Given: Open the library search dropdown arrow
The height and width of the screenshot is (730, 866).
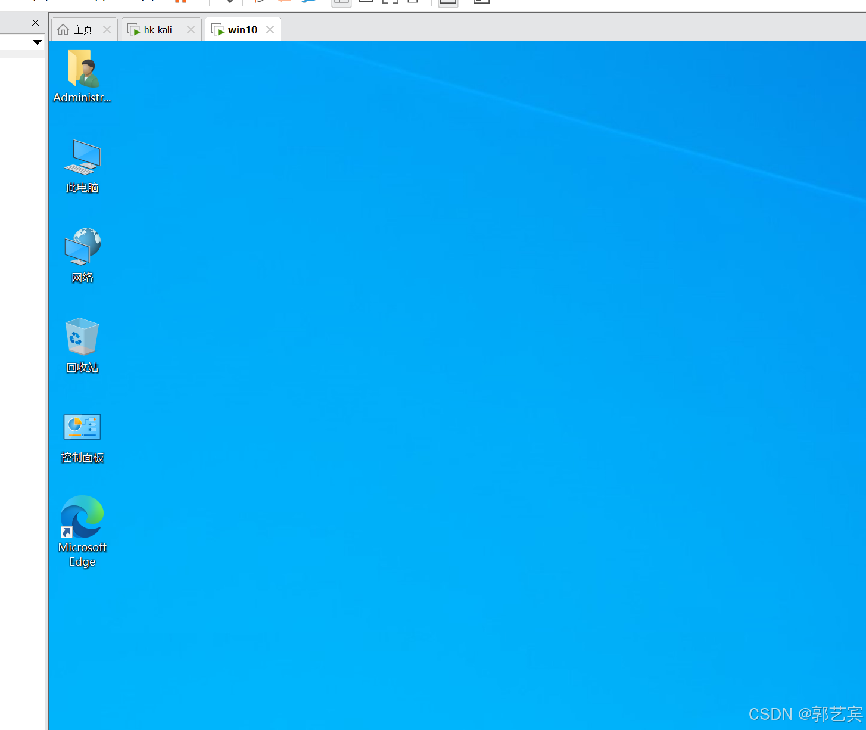Looking at the screenshot, I should (x=37, y=42).
